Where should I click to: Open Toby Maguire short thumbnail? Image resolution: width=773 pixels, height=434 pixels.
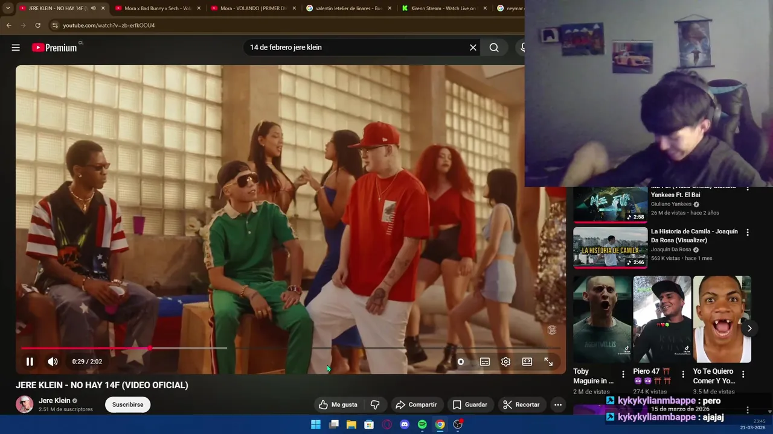(602, 319)
